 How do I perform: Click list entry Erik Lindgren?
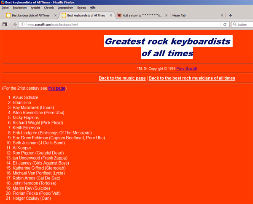[x=52, y=133]
